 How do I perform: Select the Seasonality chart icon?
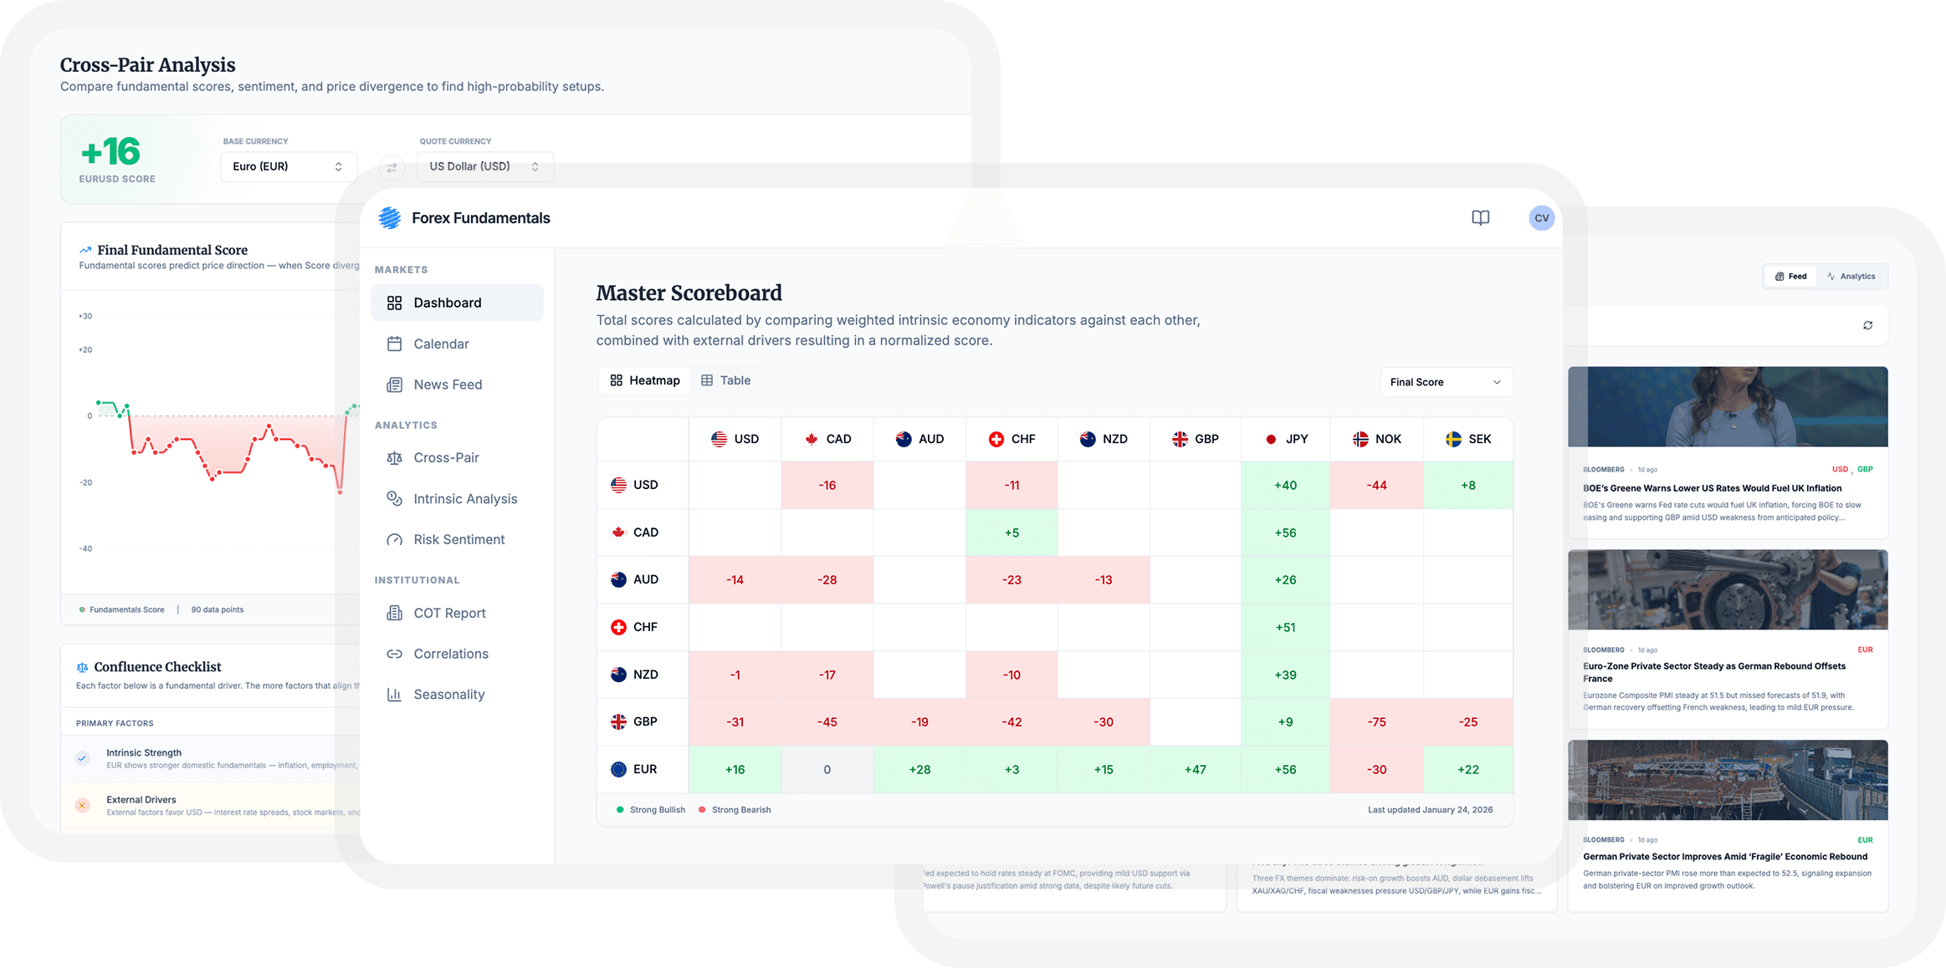[x=394, y=694]
